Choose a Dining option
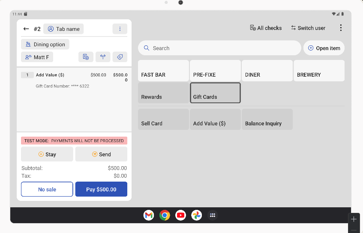This screenshot has height=233, width=363. pyautogui.click(x=45, y=45)
